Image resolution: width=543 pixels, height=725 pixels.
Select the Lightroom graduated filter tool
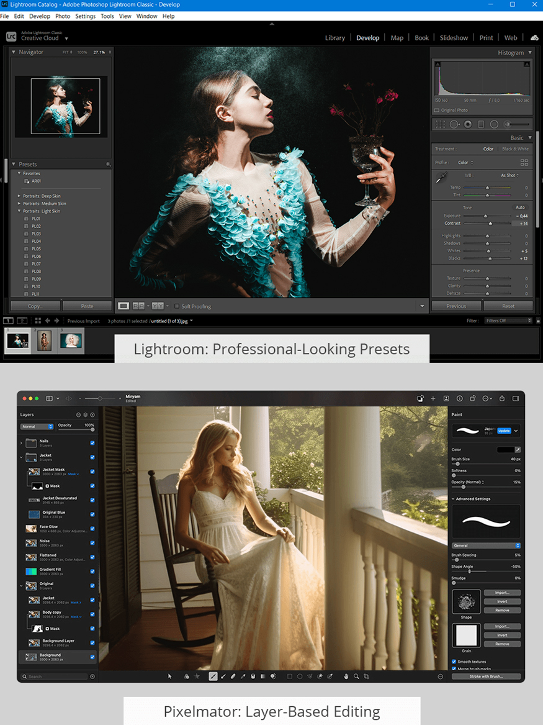(x=481, y=124)
